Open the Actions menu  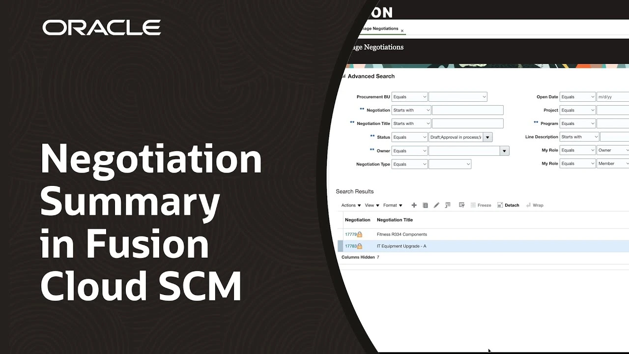tap(351, 205)
